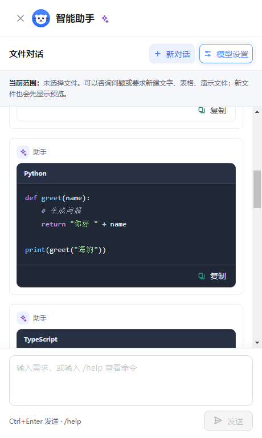Click the 发送 button
Viewport: 262px width, 438px height.
[x=228, y=421]
